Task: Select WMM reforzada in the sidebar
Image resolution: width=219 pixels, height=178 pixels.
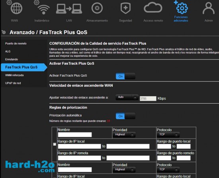Action: 14,75
